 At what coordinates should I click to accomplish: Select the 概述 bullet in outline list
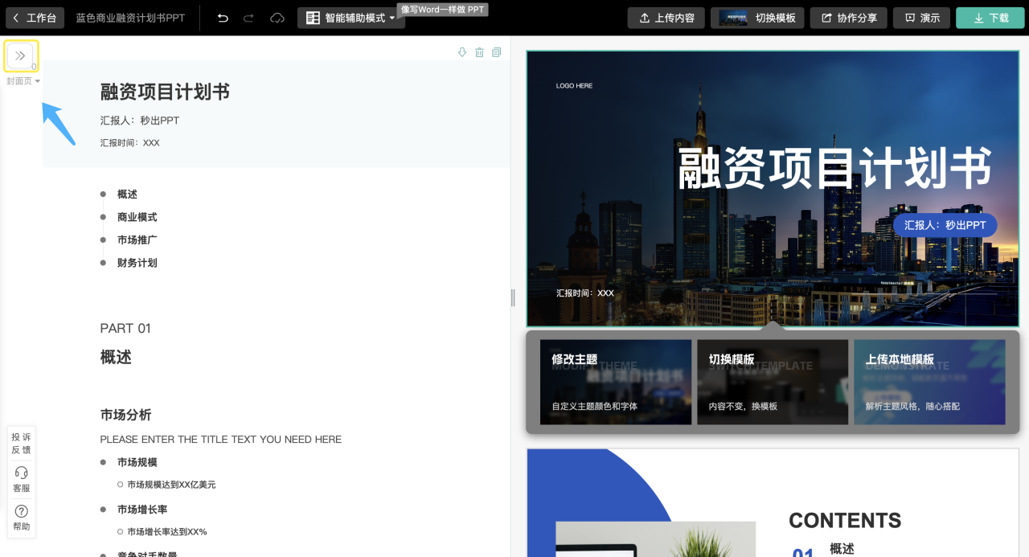(127, 195)
